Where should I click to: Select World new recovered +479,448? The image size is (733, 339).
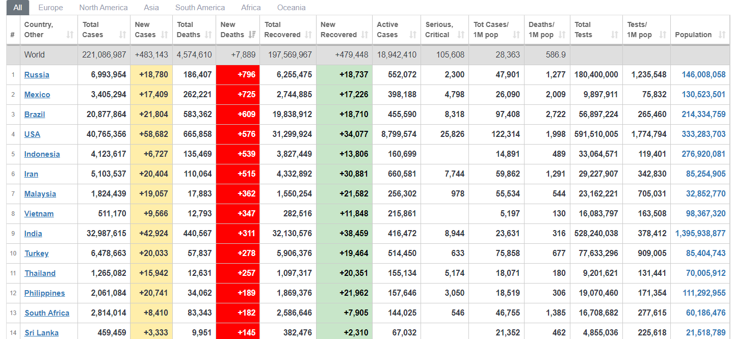352,55
